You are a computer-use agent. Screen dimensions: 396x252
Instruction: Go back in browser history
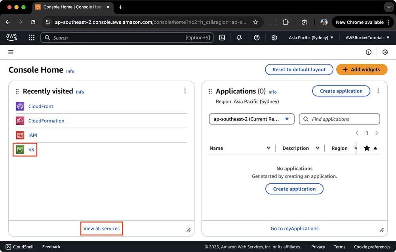tap(8, 22)
